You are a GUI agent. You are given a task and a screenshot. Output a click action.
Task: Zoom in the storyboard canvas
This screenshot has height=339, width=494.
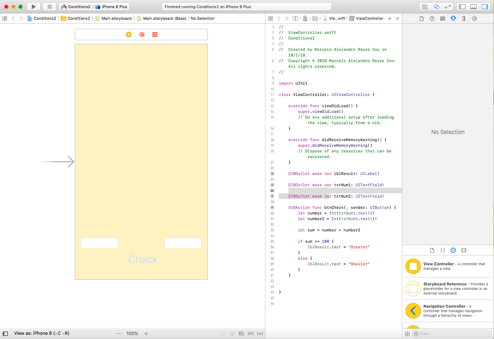tap(146, 334)
